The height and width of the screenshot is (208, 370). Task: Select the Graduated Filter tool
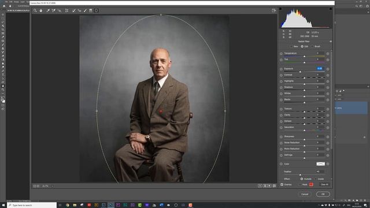tap(91, 10)
